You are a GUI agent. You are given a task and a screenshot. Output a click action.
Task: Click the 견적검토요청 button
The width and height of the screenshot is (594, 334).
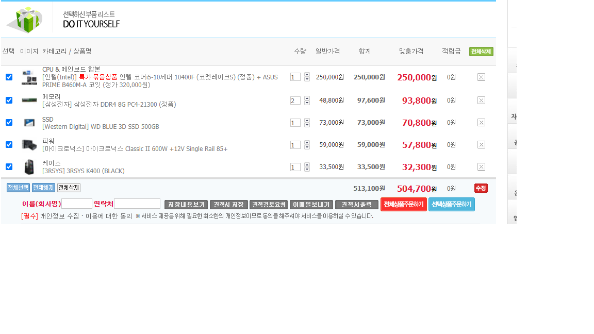click(269, 205)
